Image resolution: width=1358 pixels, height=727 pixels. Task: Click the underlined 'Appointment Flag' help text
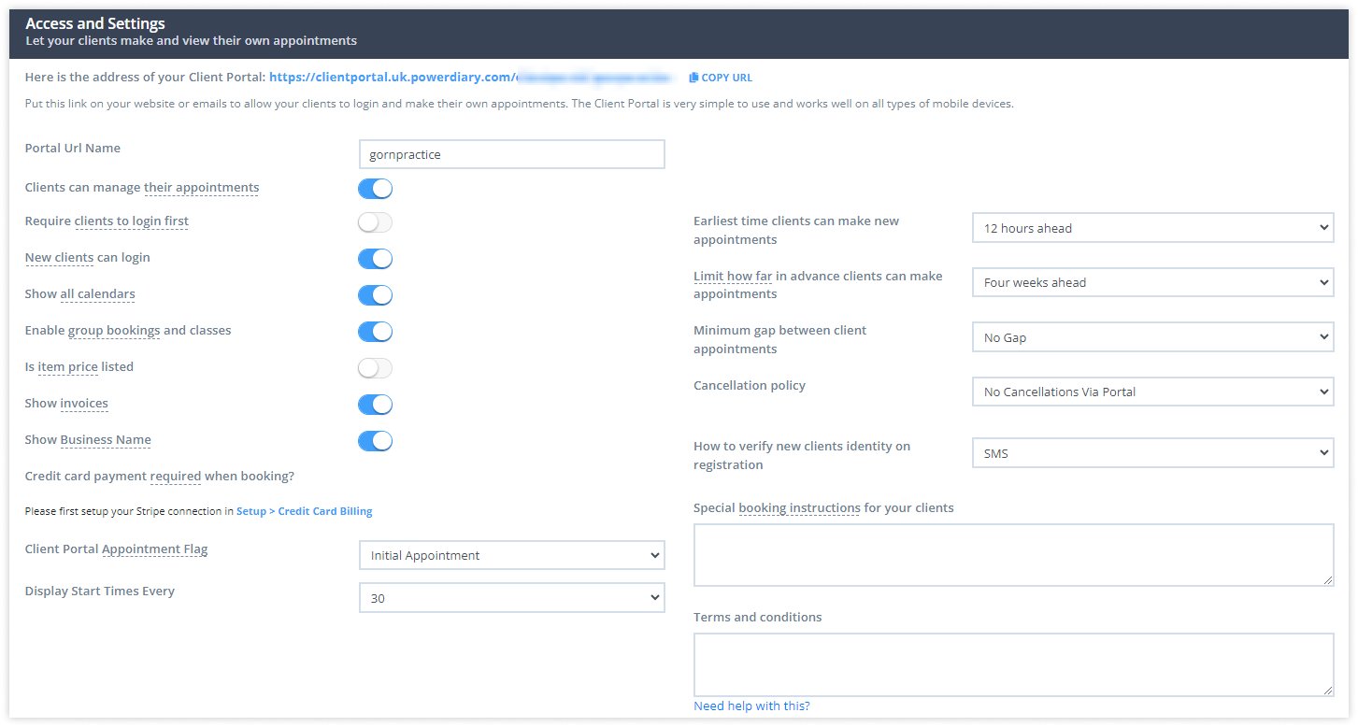[x=155, y=549]
